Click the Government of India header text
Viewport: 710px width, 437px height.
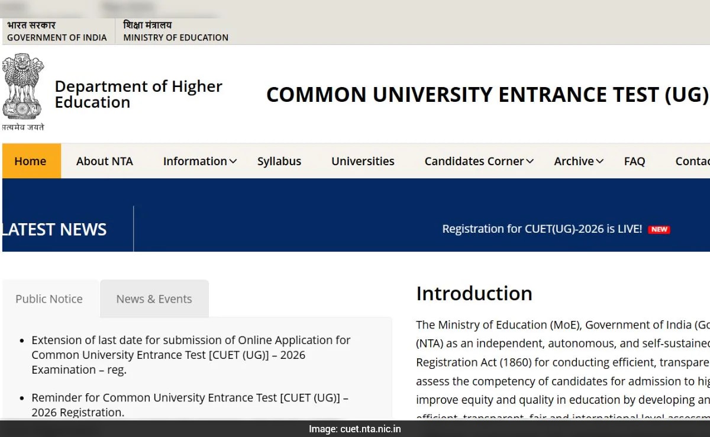coord(57,37)
